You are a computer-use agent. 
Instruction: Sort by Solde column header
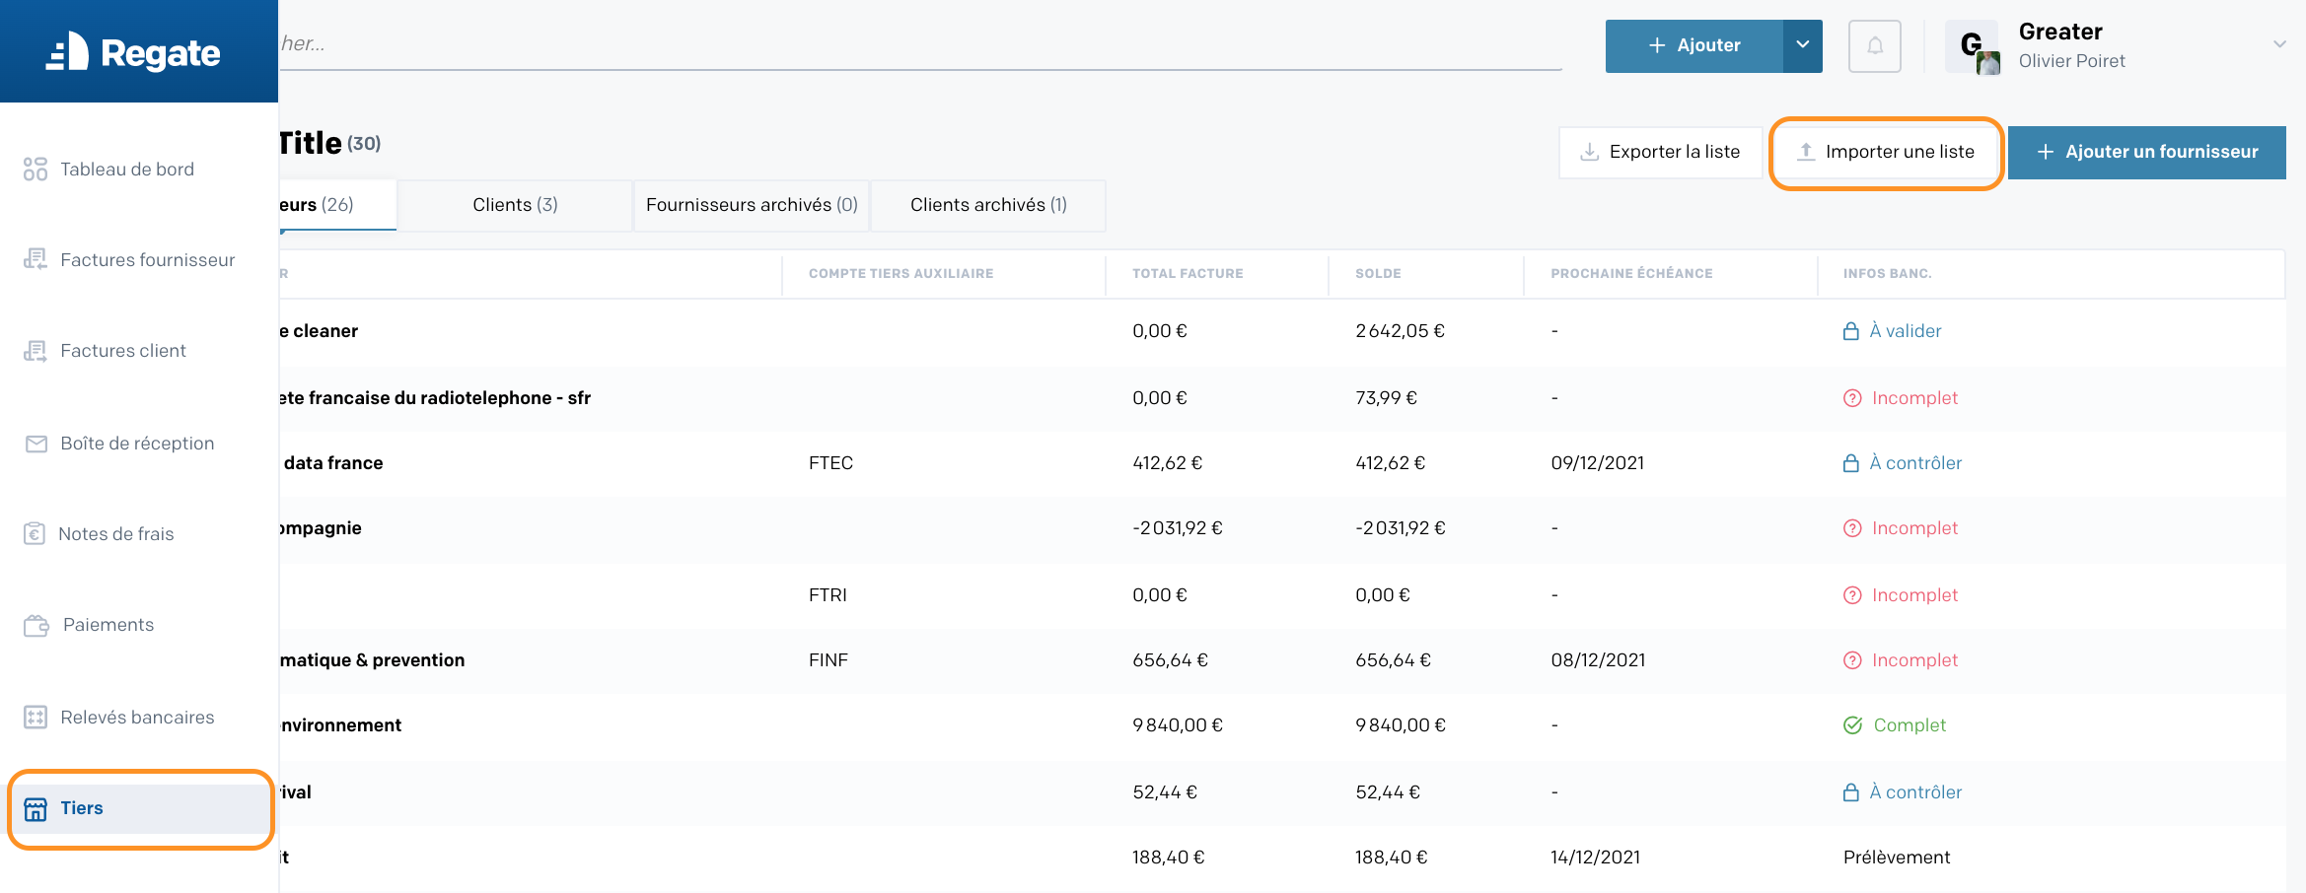[x=1378, y=273]
